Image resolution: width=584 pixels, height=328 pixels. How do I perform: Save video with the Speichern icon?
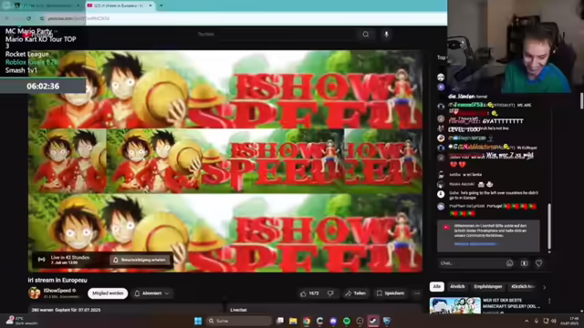[390, 293]
